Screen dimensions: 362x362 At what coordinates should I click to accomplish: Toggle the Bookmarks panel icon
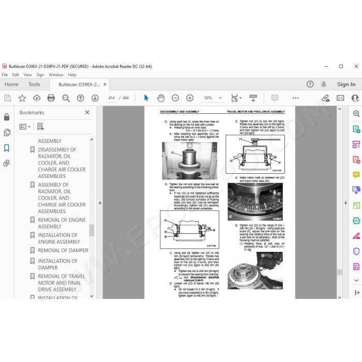click(x=7, y=148)
